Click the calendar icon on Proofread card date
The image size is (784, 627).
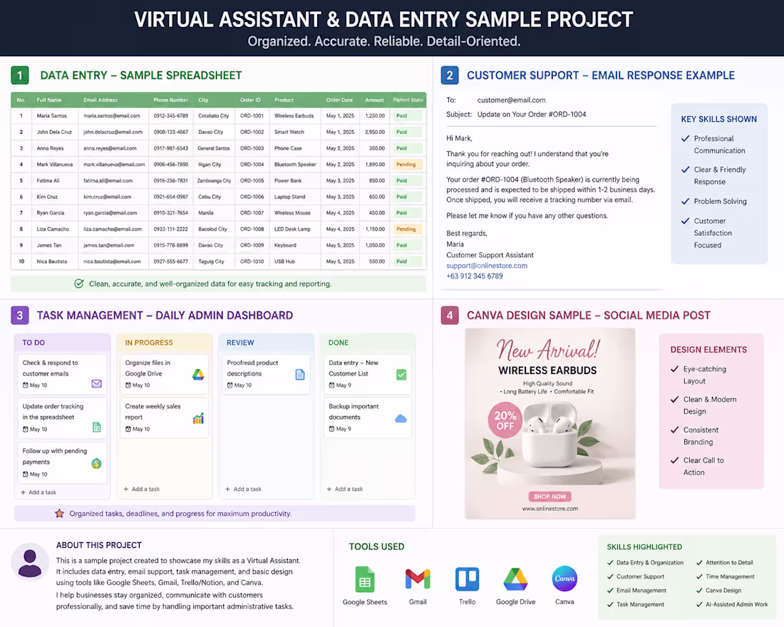click(230, 385)
